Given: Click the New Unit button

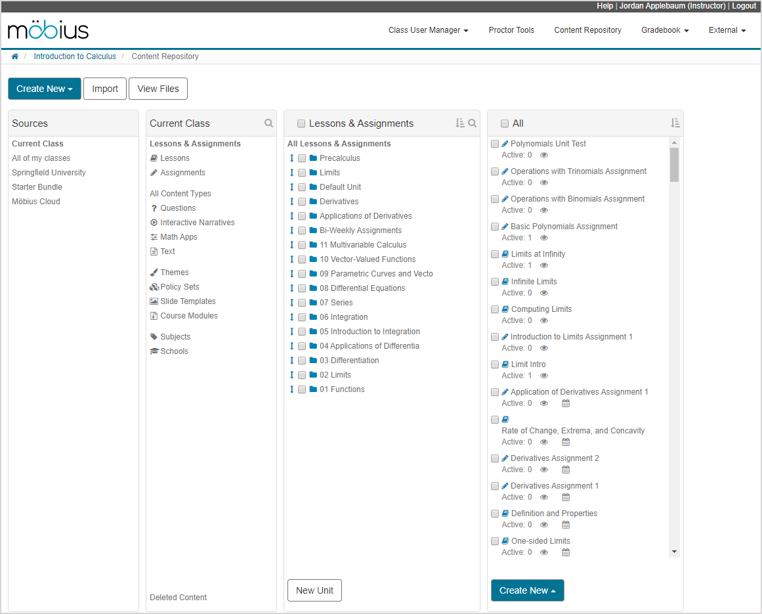Looking at the screenshot, I should click(x=314, y=590).
